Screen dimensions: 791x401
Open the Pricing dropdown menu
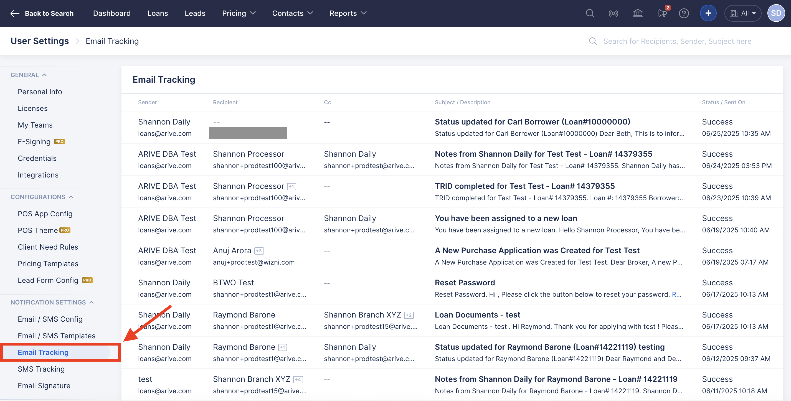coord(239,13)
